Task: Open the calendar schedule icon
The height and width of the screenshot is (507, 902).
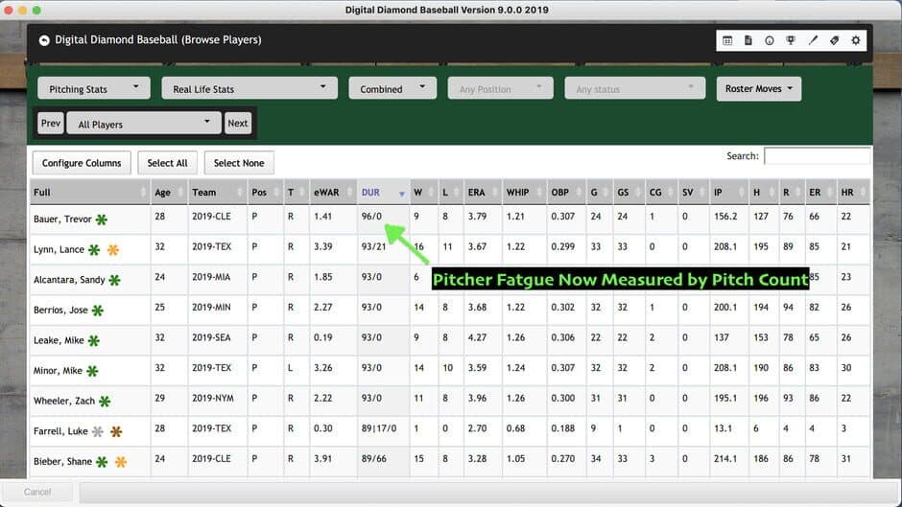Action: [727, 40]
